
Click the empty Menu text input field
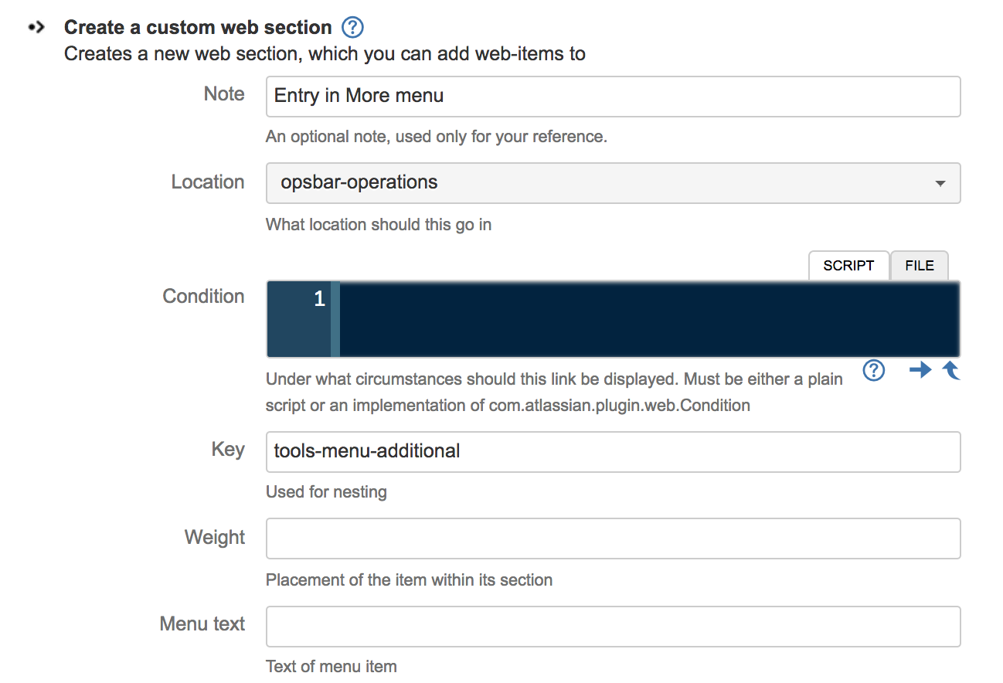click(x=613, y=627)
